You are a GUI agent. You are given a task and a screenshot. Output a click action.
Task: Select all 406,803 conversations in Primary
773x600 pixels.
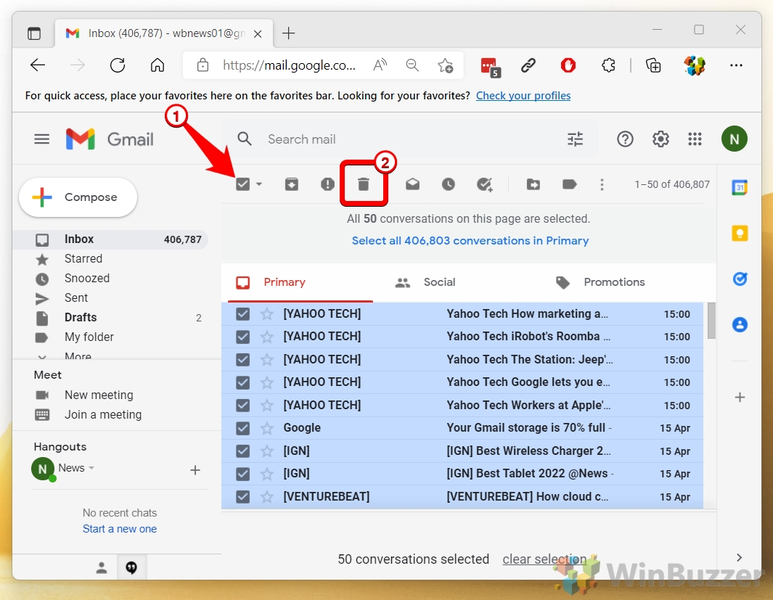click(470, 240)
